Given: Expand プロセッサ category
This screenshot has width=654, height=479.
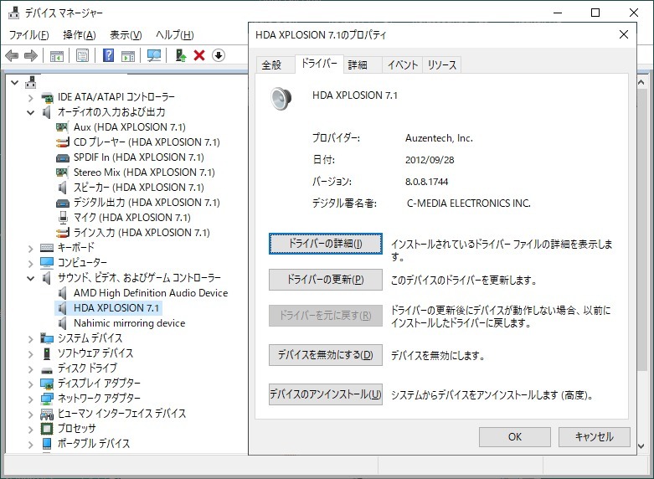Looking at the screenshot, I should [x=30, y=430].
